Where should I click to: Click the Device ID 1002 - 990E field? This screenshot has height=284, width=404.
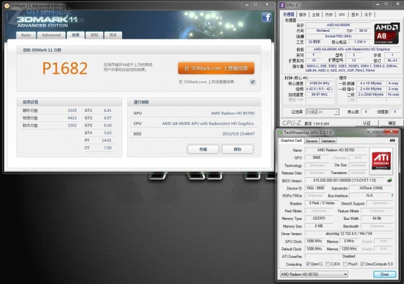pyautogui.click(x=315, y=188)
